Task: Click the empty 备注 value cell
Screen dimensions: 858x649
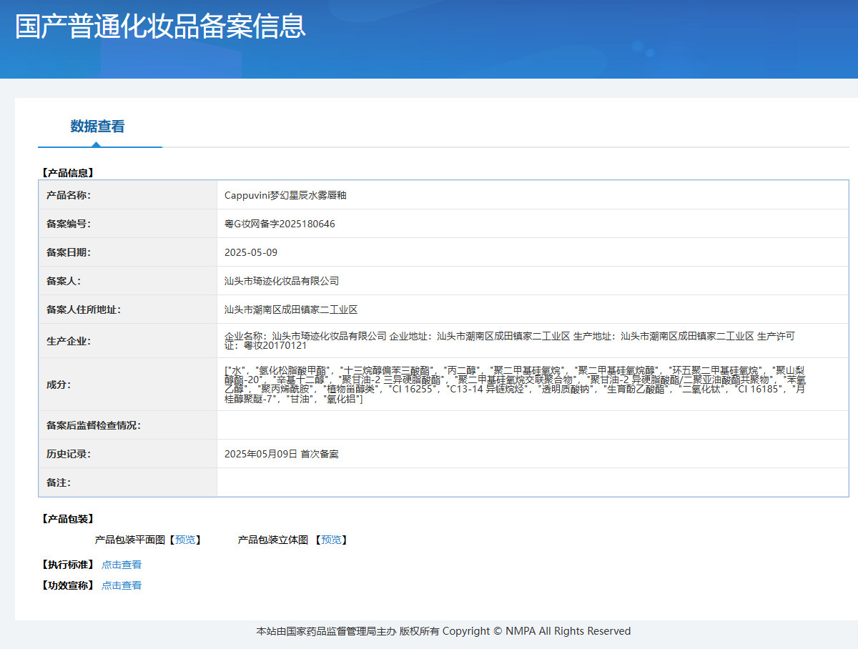Action: point(532,482)
